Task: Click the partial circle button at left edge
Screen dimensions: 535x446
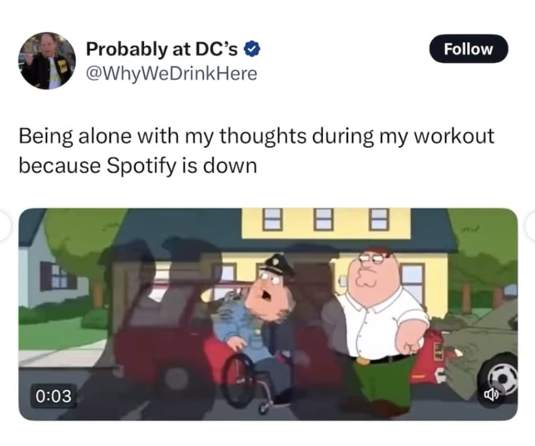Action: point(5,226)
